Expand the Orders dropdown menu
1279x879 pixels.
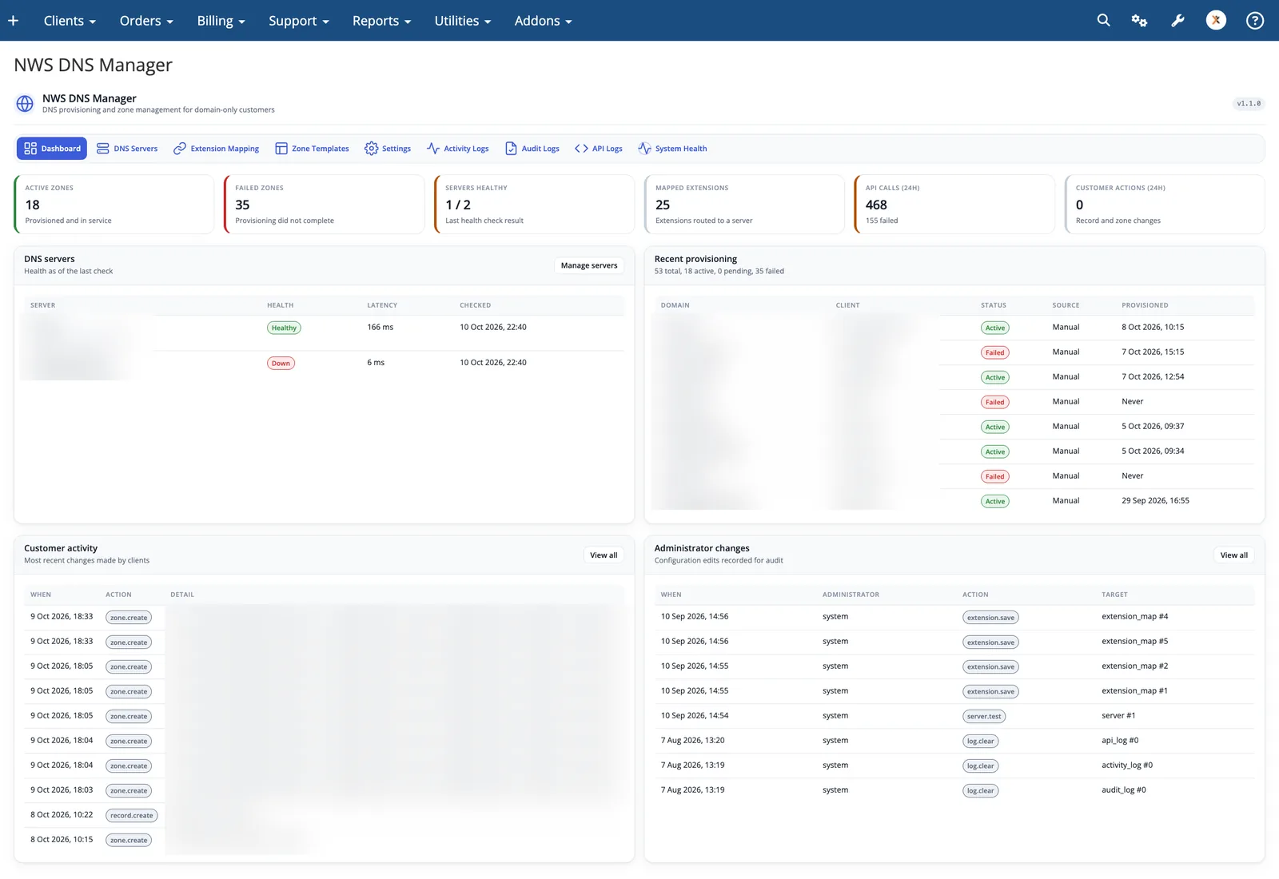pos(146,21)
